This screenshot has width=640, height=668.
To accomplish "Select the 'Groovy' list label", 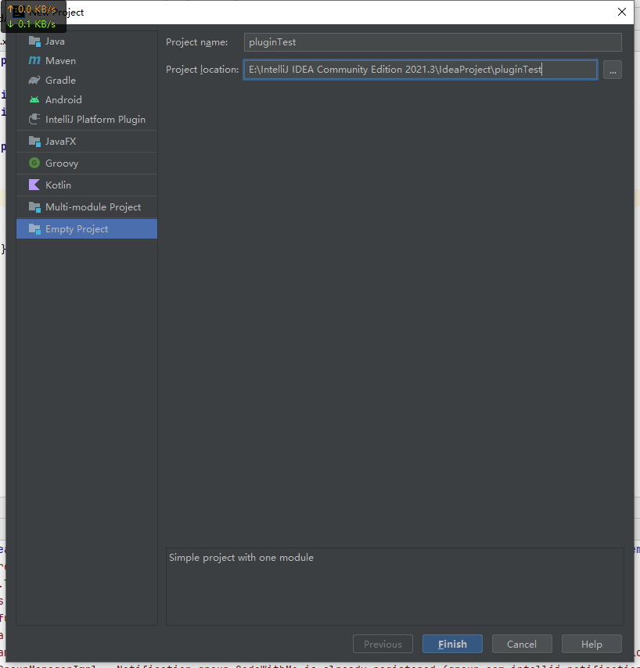I will [x=62, y=163].
